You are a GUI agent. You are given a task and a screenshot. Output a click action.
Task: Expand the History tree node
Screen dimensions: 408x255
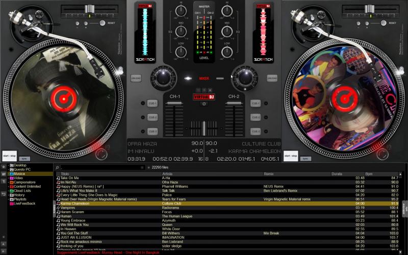[8, 195]
